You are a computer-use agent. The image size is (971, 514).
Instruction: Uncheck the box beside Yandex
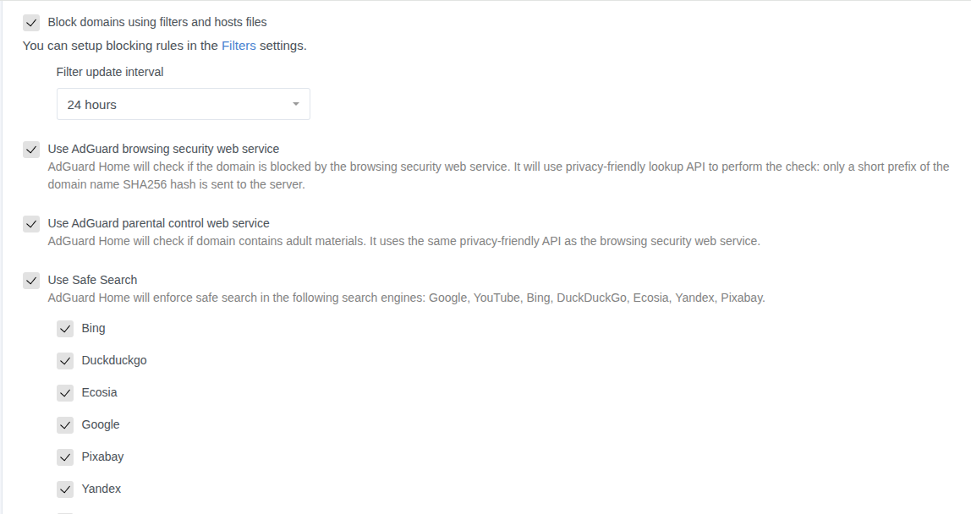65,489
